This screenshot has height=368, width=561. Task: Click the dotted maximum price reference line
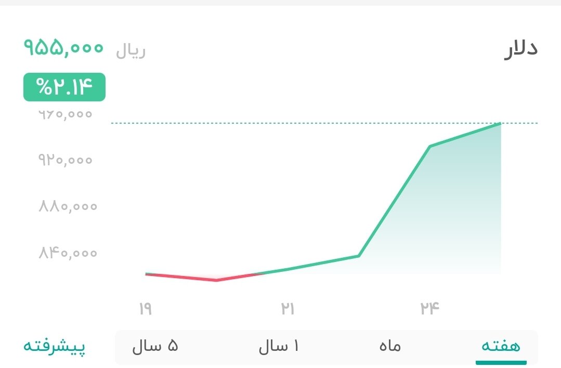[x=322, y=123]
